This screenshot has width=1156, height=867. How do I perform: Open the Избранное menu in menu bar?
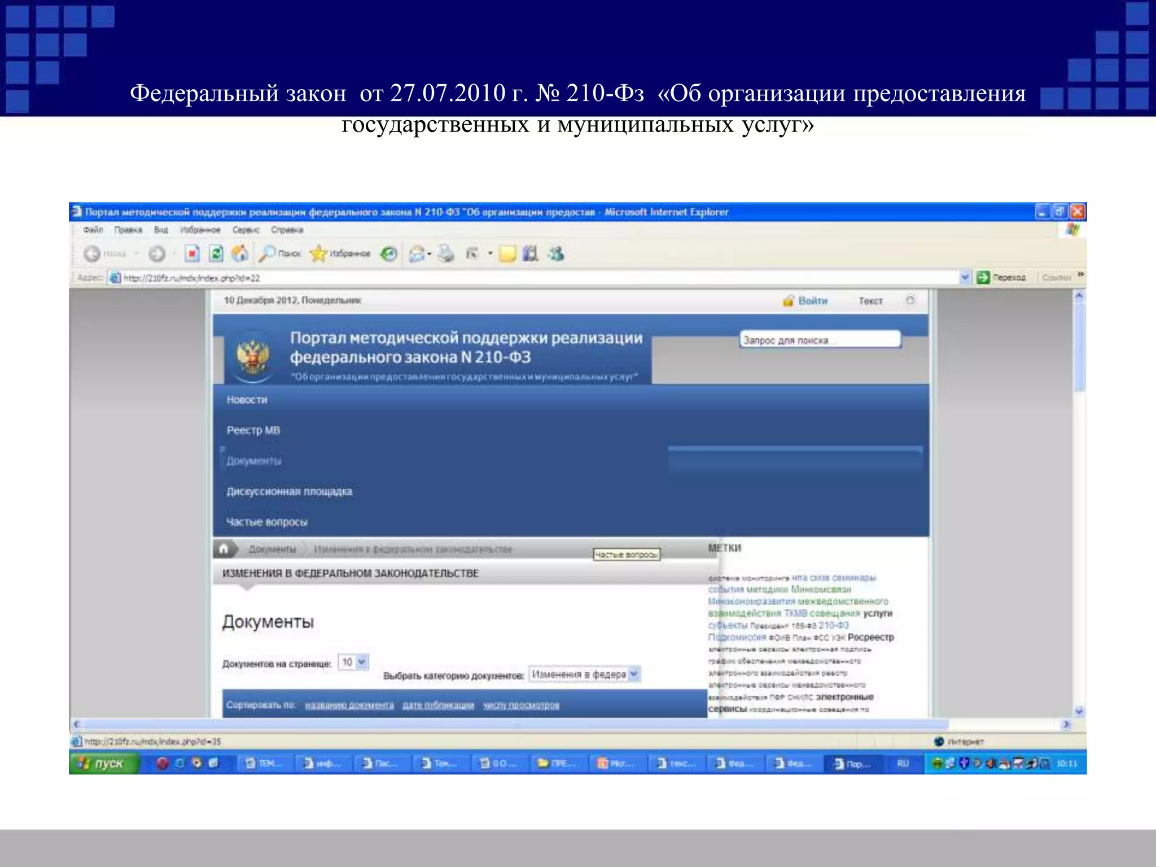coord(200,230)
